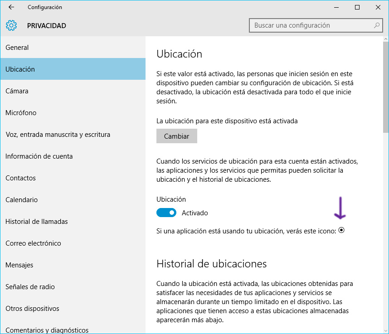389x334 pixels.
Task: Click the Privacidad gear icon
Action: 11,25
